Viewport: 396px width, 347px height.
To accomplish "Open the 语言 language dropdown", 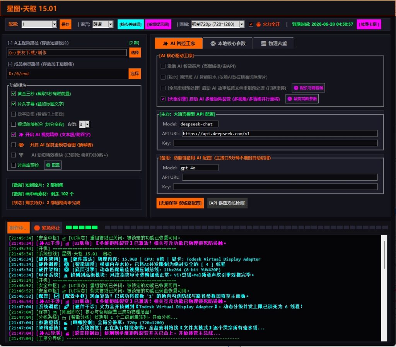I will coord(111,24).
